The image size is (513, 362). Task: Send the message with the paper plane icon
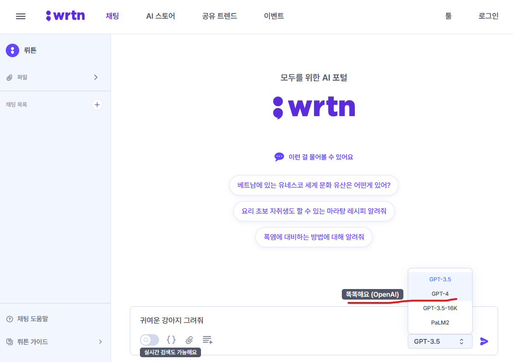(x=484, y=341)
